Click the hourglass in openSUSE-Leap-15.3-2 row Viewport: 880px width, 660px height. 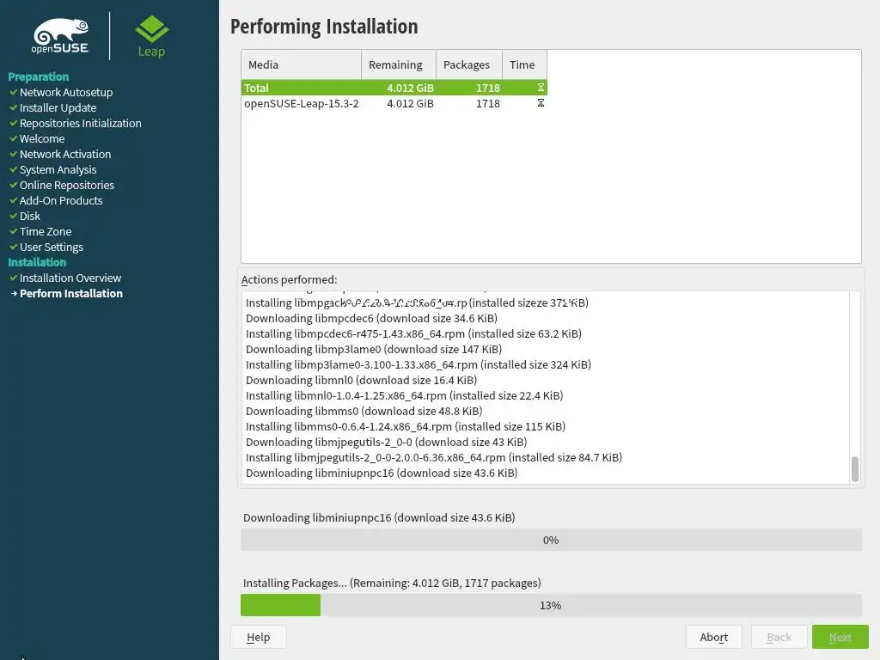tap(541, 103)
